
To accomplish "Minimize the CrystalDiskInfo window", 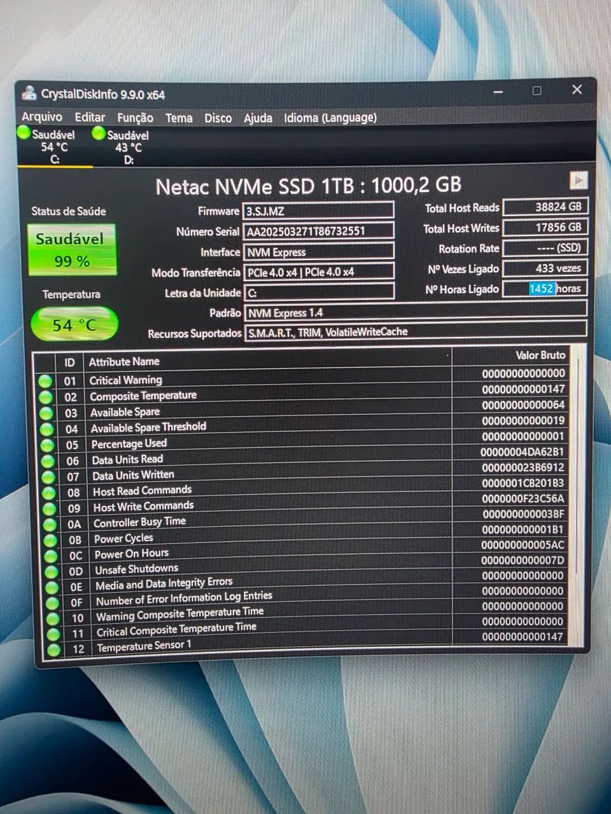I will (498, 92).
